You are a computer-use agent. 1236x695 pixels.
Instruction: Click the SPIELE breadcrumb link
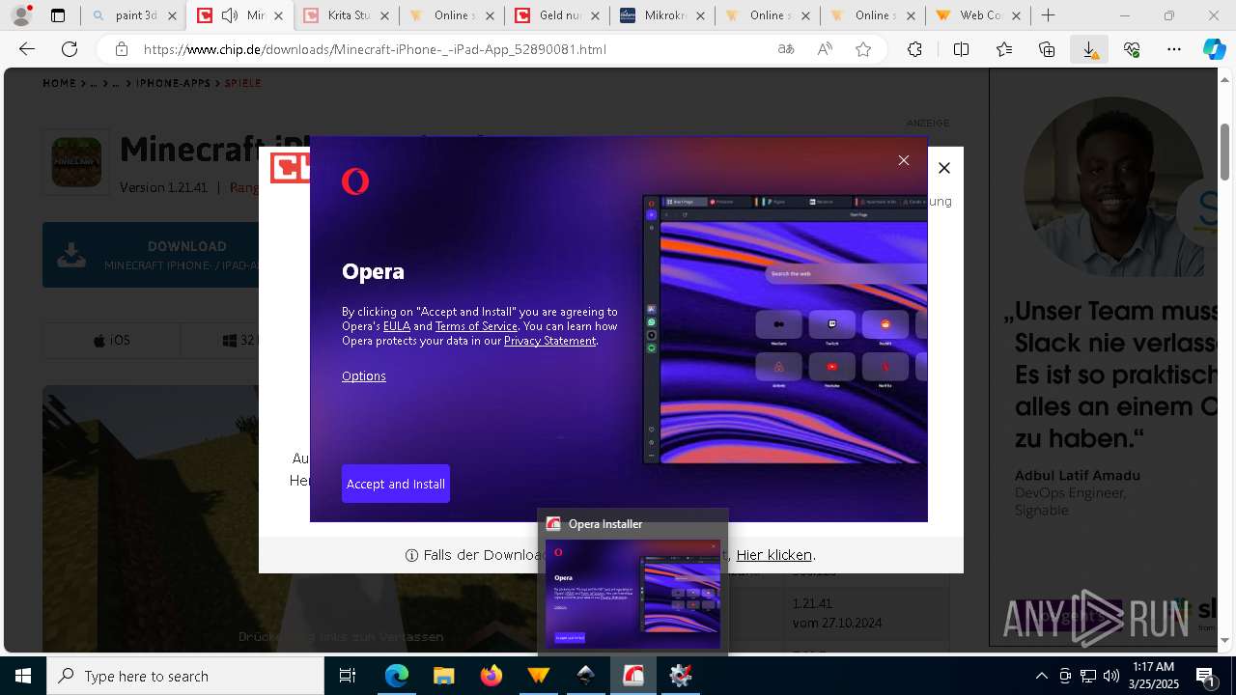pos(243,84)
